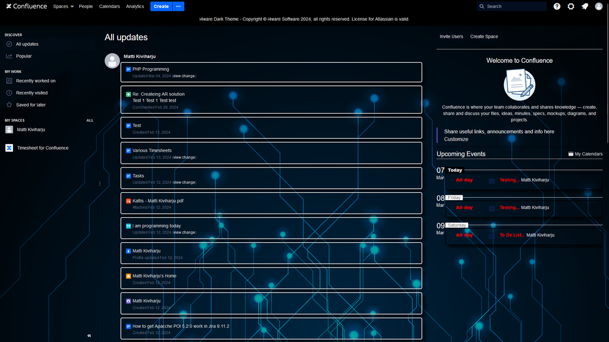This screenshot has height=342, width=609.
Task: Click the red PDF attachment icon
Action: (x=128, y=201)
